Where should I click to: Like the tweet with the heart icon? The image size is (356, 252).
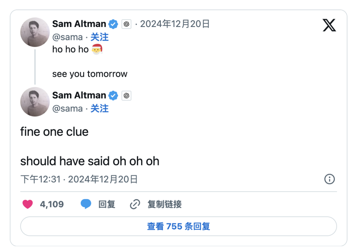28,204
